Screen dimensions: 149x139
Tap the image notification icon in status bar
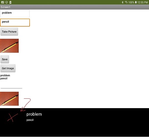tap(2, 2)
